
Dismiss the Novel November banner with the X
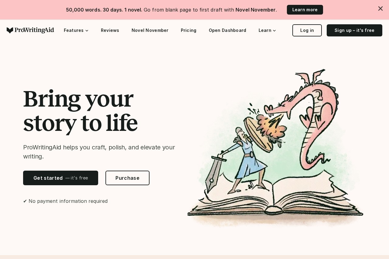pyautogui.click(x=380, y=9)
